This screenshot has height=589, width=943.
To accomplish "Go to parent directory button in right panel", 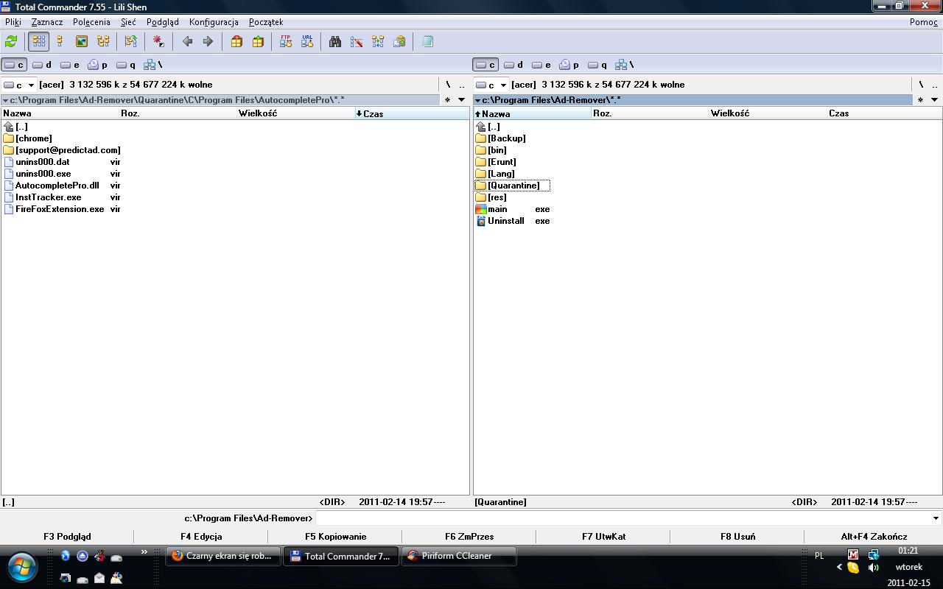I will pos(934,85).
